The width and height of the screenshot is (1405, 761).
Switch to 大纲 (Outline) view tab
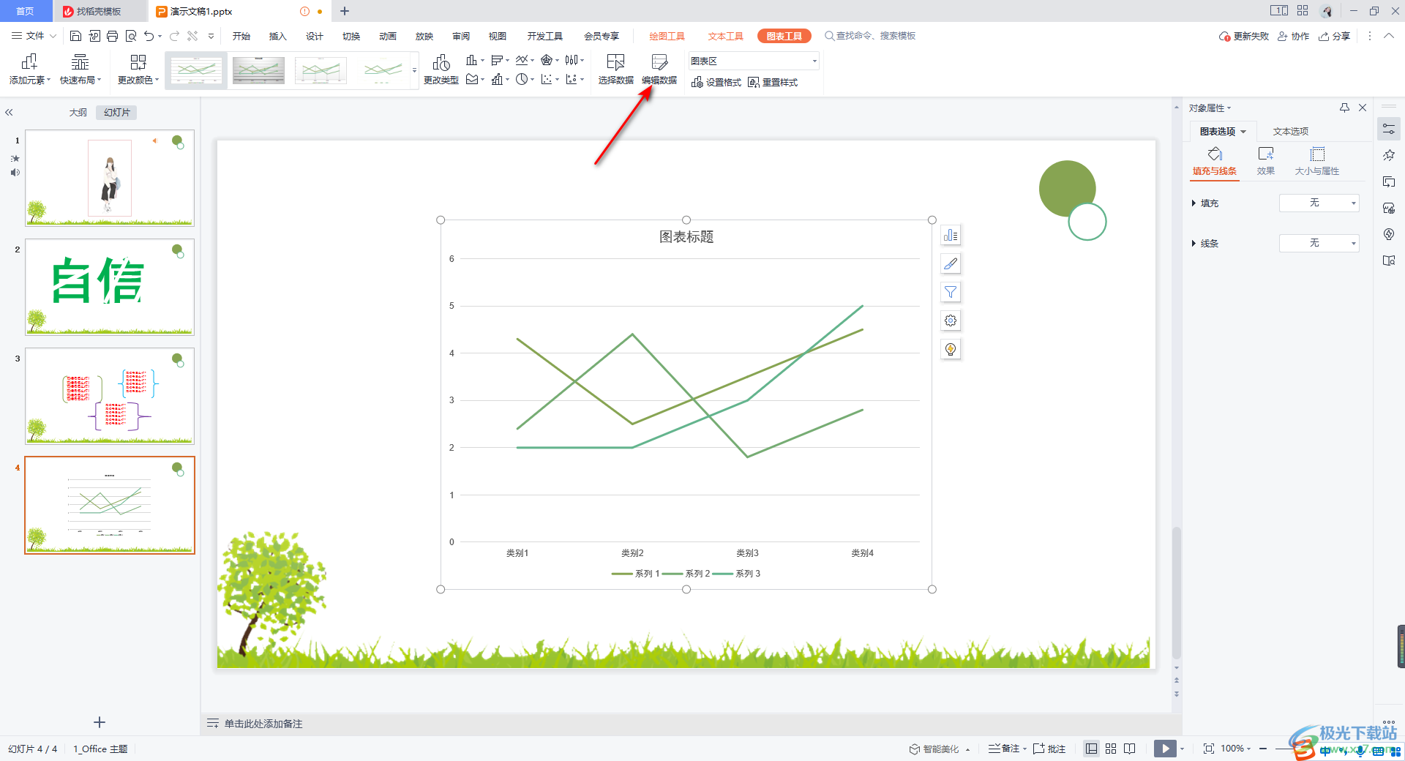(78, 113)
